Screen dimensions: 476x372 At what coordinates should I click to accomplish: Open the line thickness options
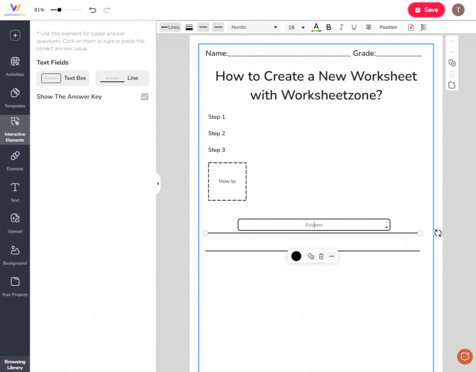click(x=189, y=27)
